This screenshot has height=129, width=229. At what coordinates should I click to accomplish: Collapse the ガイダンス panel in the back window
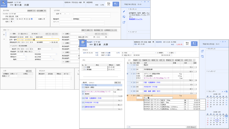tap(129, 9)
